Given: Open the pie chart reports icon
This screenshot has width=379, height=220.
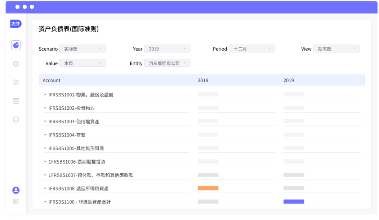Looking at the screenshot, I should [x=16, y=45].
